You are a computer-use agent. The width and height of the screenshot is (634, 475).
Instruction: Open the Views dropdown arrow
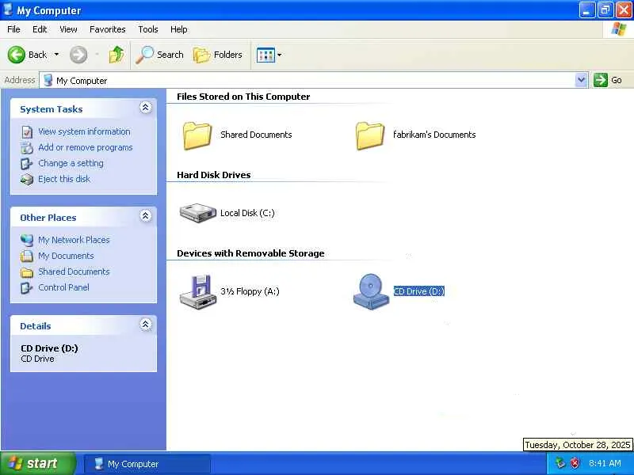pos(280,55)
